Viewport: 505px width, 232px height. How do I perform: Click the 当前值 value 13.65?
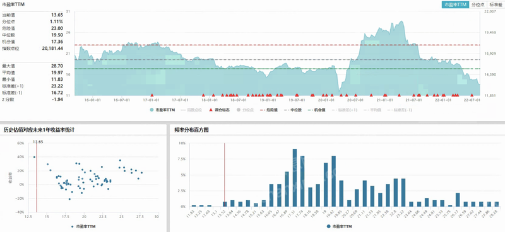[57, 14]
